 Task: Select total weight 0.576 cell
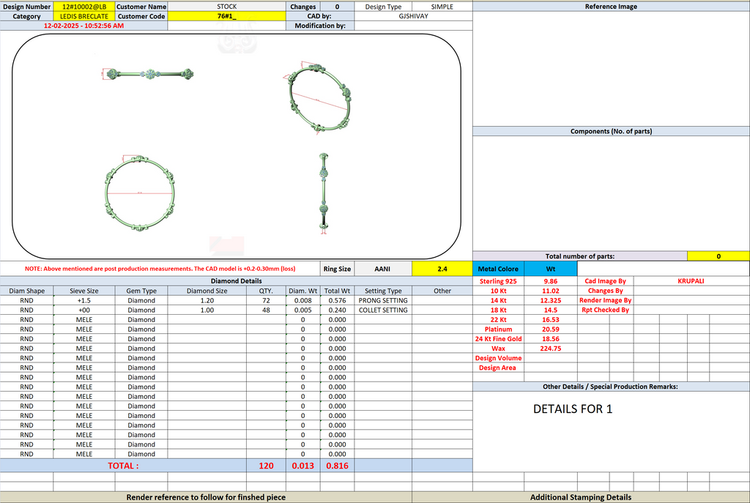(337, 300)
